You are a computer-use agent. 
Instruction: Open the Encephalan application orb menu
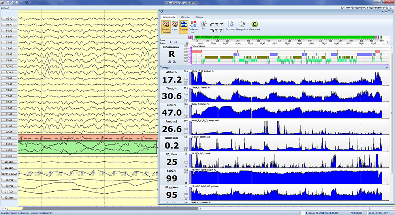click(2, 2)
